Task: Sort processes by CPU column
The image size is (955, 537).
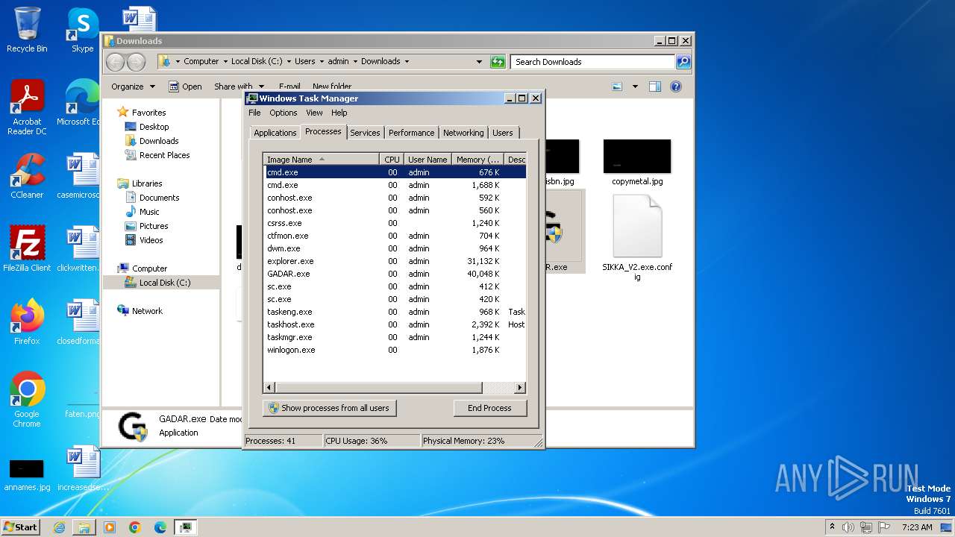Action: tap(392, 160)
